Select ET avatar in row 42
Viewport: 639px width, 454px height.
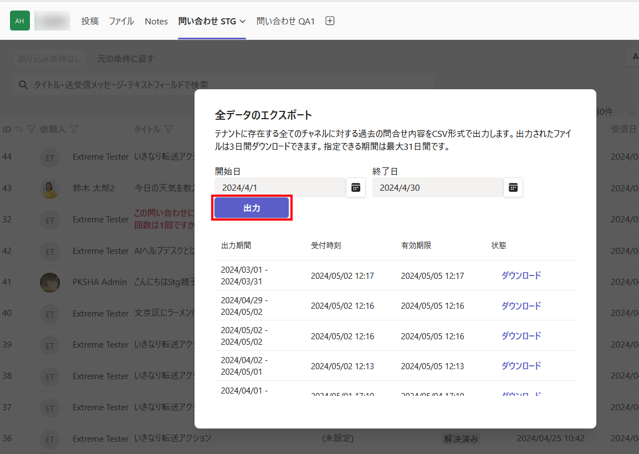(50, 252)
